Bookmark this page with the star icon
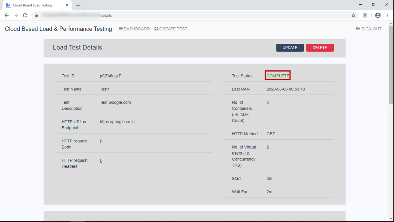Viewport: 394px width, 222px height. (x=353, y=15)
